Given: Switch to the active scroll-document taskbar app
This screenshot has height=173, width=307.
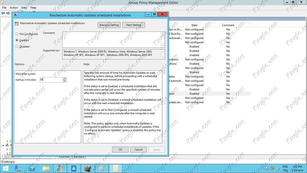Looking at the screenshot, I should point(115,169).
